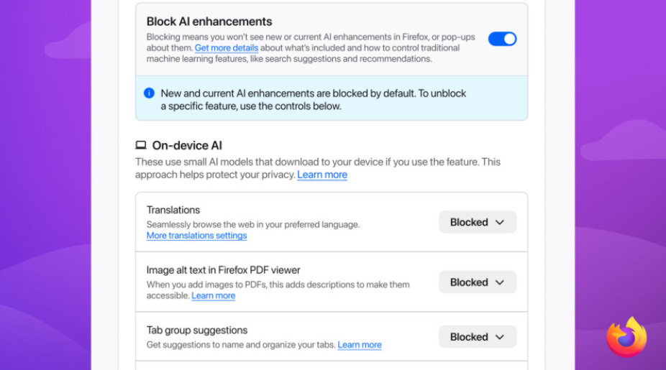666x370 pixels.
Task: Click the Translations setting label
Action: tap(173, 210)
